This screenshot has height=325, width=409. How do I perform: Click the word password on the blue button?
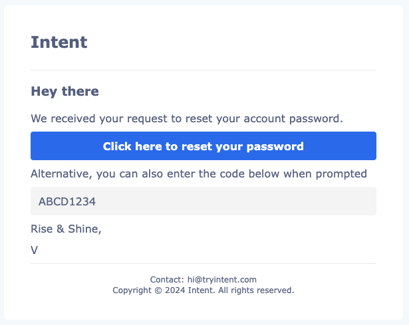tap(275, 147)
